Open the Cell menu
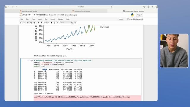Screen dimensions: 190x107 pyautogui.click(x=46, y=19)
